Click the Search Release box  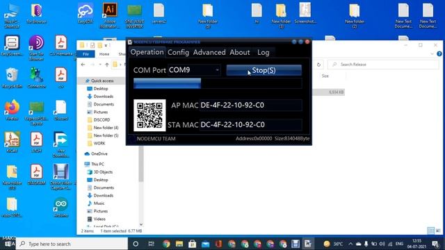(383, 65)
